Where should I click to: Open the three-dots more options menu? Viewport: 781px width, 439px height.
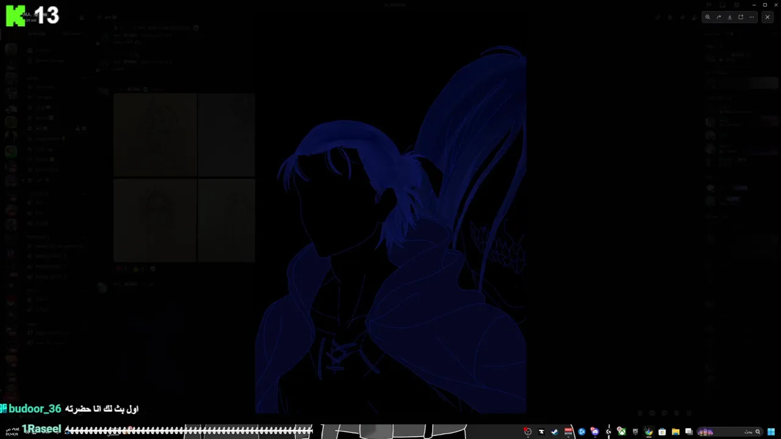coord(752,17)
